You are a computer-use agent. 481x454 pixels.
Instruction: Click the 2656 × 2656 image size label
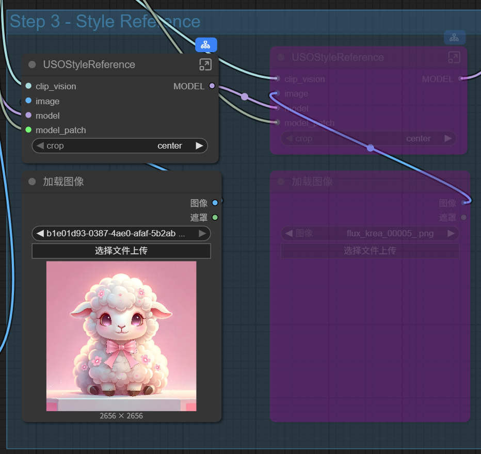click(121, 416)
